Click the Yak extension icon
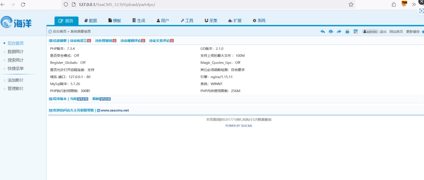Image resolution: width=424 pixels, height=180 pixels. click(404, 4)
